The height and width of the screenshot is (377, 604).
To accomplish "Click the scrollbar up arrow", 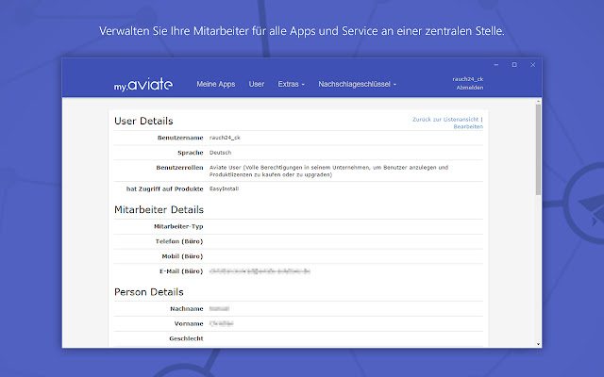I will point(538,101).
